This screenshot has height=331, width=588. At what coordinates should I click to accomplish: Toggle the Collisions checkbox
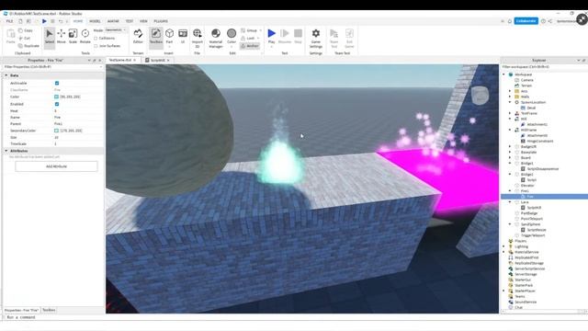96,39
